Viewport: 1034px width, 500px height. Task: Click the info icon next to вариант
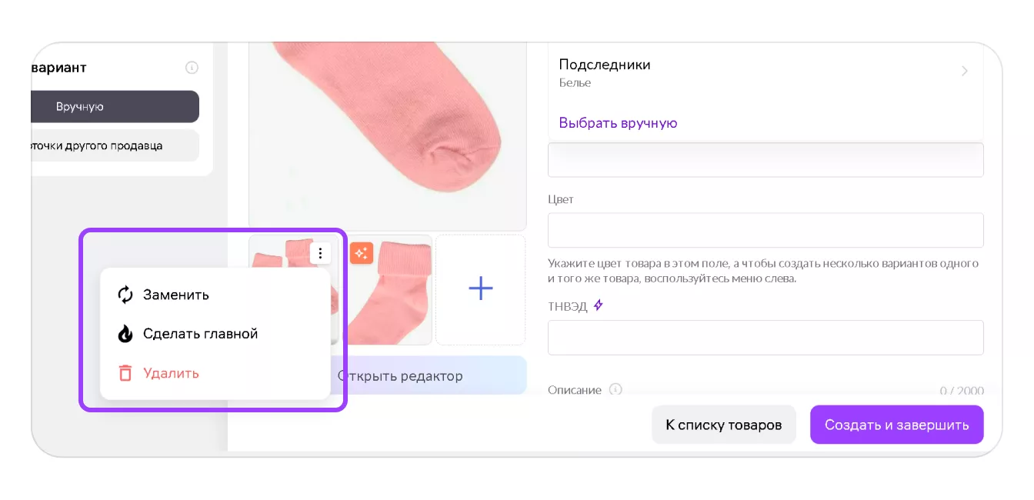tap(192, 68)
